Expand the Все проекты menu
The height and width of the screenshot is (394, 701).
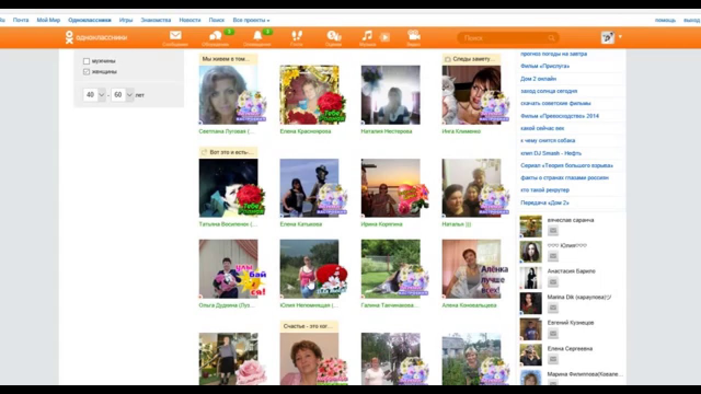tap(251, 20)
